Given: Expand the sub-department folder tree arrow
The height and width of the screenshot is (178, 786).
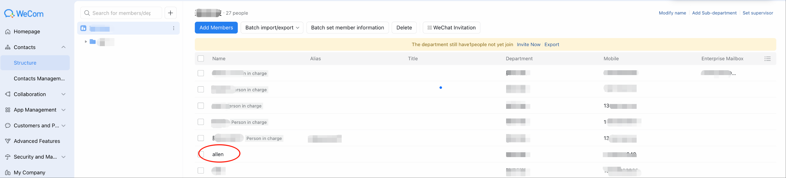Looking at the screenshot, I should click(86, 41).
